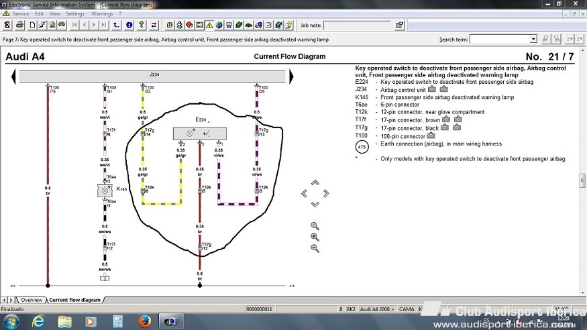This screenshot has width=587, height=330.
Task: Pan diagram right with right arrow
Action: tap(326, 193)
